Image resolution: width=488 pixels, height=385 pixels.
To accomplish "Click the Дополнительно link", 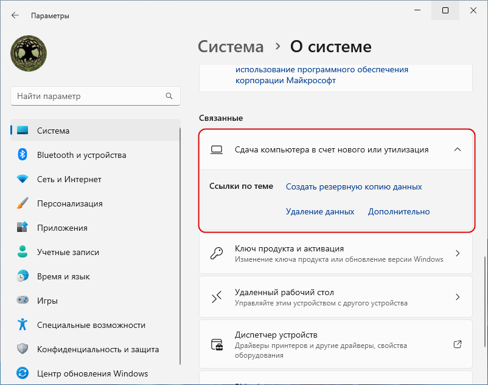I will coord(399,211).
